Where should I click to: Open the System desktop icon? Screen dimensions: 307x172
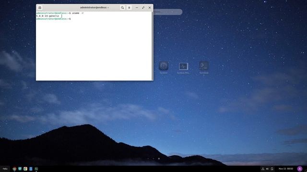pos(164,67)
